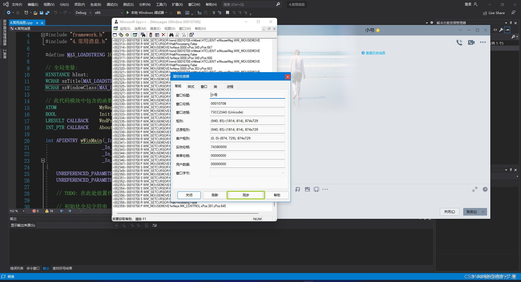521x282 pixels.
Task: Open the x86 platform dropdown
Action: pos(109,13)
